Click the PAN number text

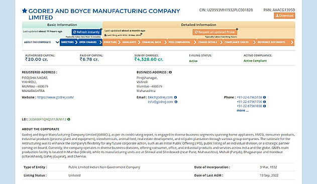click(x=279, y=10)
